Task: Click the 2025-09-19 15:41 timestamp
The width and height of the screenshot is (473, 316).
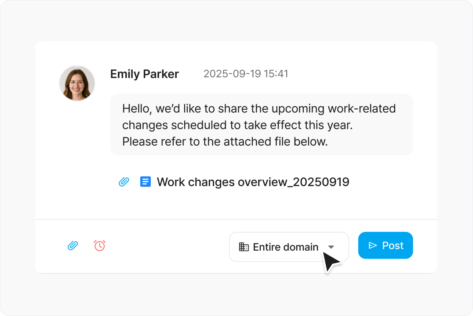Action: [x=246, y=74]
